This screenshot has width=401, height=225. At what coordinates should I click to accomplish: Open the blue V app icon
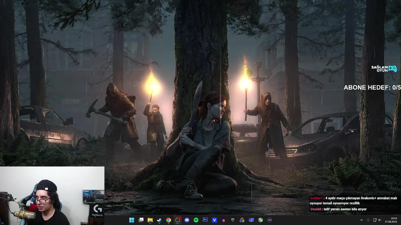[x=215, y=220]
